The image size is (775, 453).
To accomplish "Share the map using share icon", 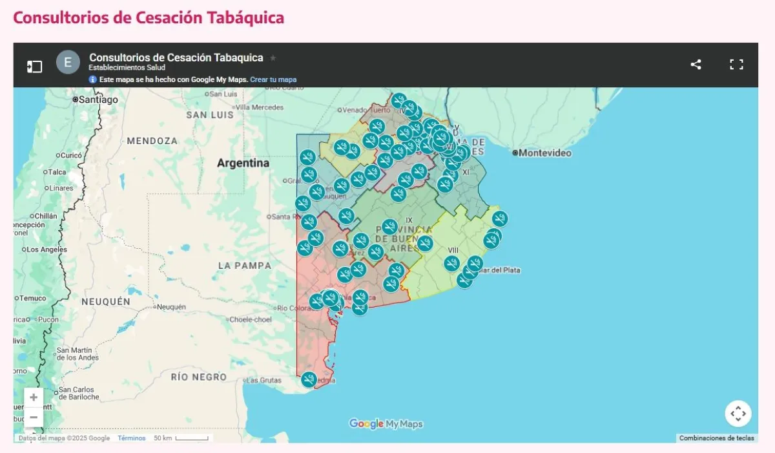I will (x=696, y=64).
